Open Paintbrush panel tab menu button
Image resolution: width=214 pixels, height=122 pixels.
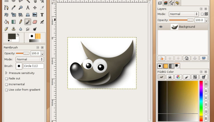38,47
